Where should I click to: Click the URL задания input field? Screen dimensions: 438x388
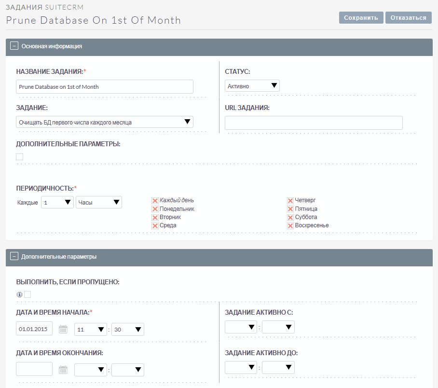[x=314, y=123]
